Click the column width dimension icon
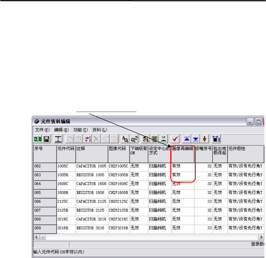266x258 pixels. click(216, 139)
